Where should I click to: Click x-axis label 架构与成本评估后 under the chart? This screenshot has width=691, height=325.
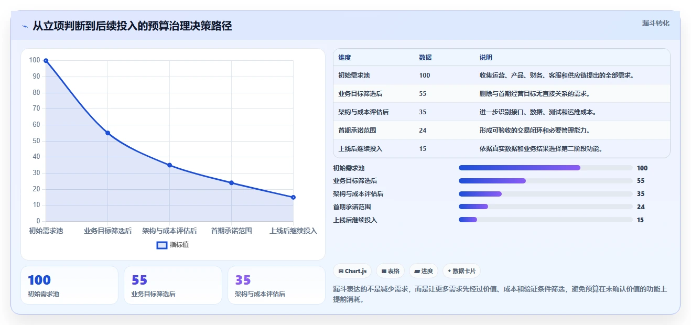click(169, 231)
